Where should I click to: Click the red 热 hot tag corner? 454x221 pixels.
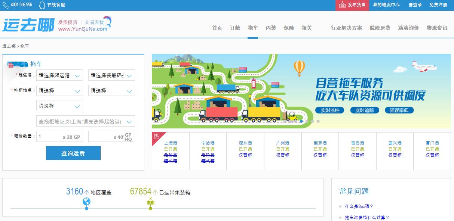click(x=157, y=137)
